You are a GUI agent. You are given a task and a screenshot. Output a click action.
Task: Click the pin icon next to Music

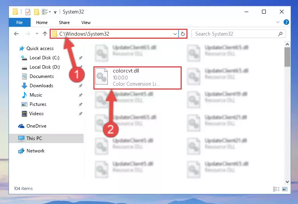coord(81,95)
